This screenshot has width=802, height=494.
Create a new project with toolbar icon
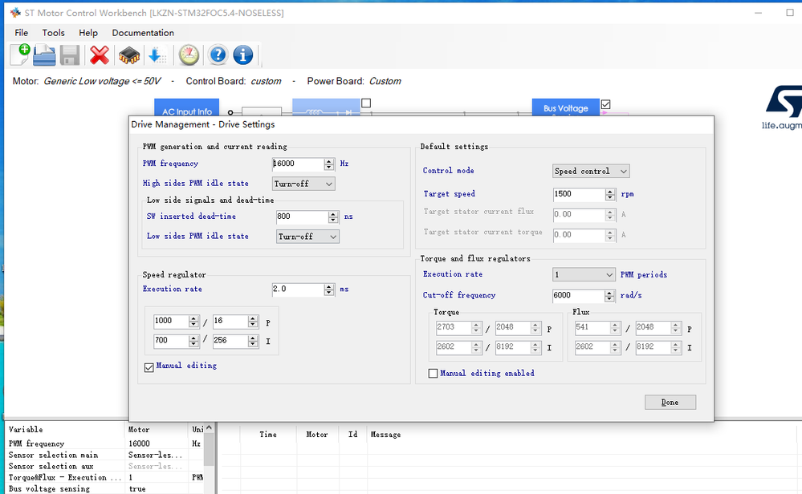[19, 55]
